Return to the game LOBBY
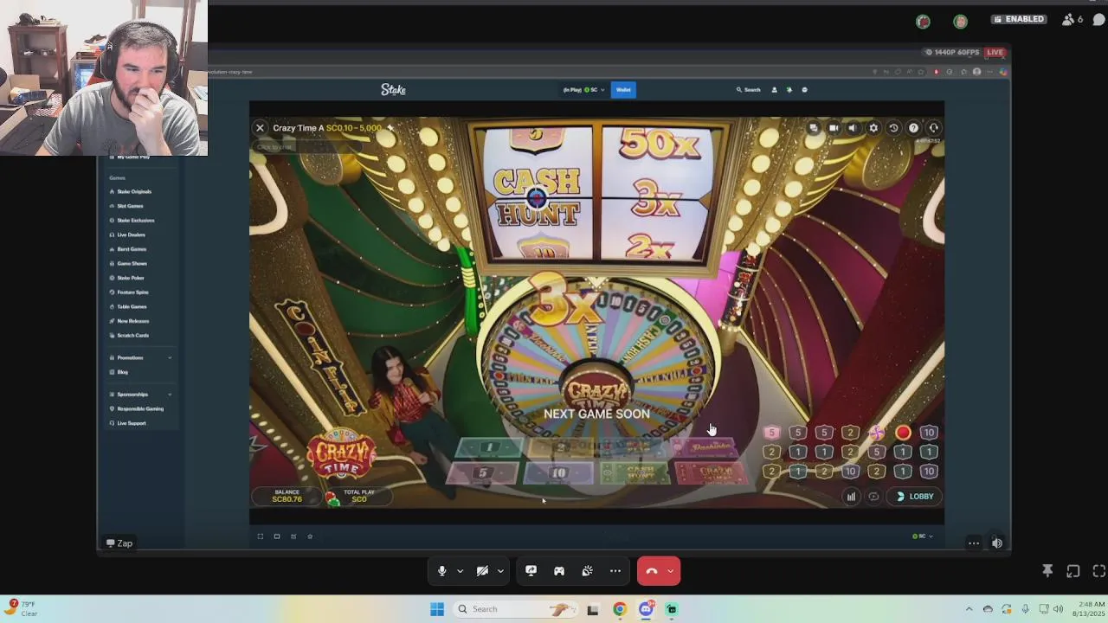1108x623 pixels. pos(915,497)
